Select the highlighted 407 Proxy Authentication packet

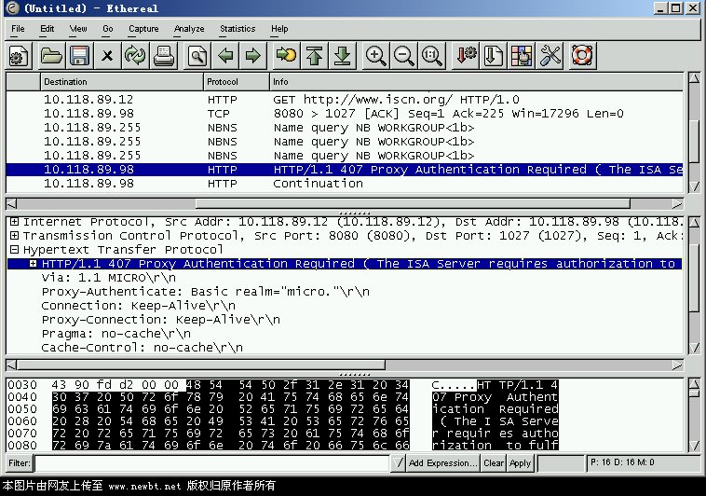pos(345,170)
